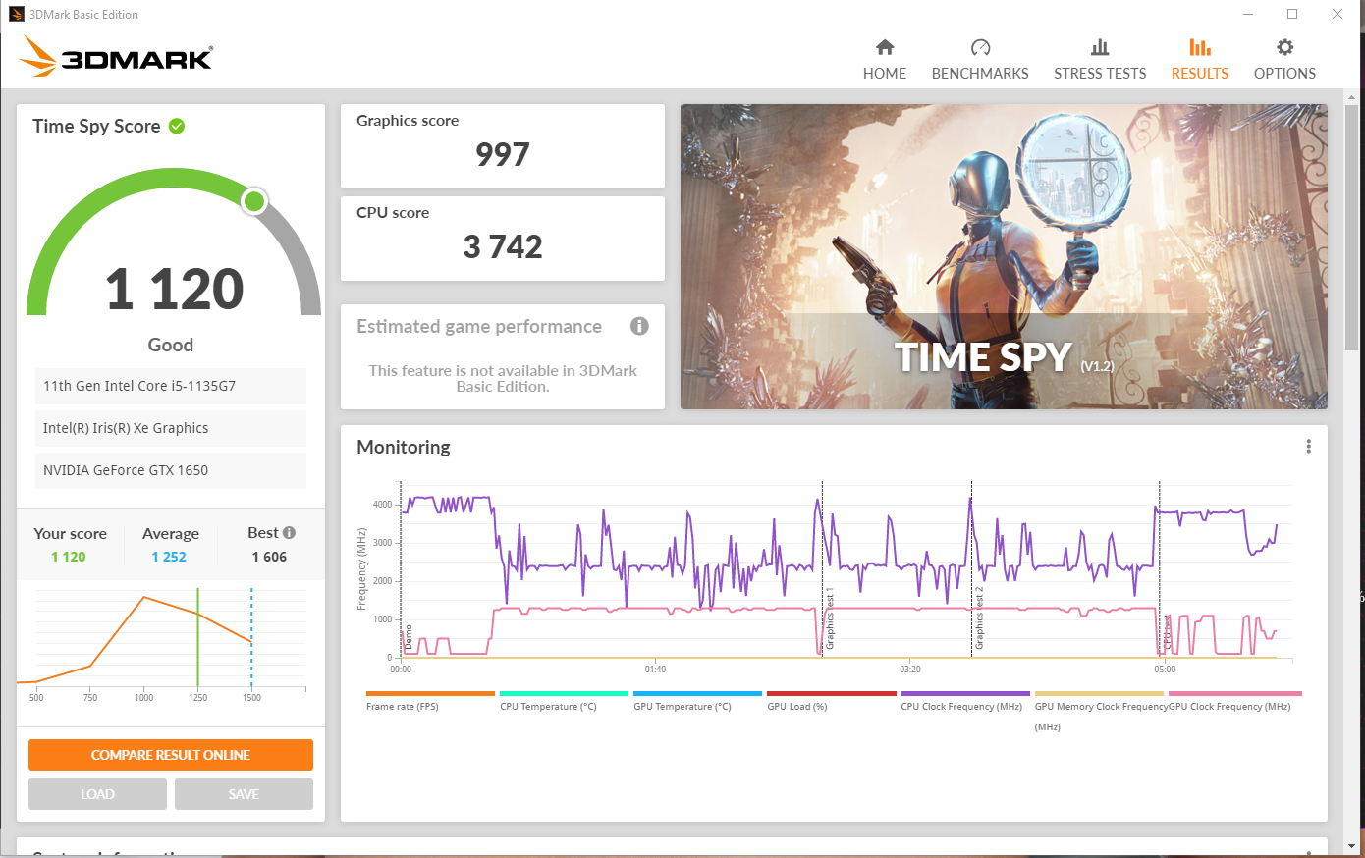Open Monitoring panel three-dot menu
The width and height of the screenshot is (1365, 858).
tap(1308, 447)
